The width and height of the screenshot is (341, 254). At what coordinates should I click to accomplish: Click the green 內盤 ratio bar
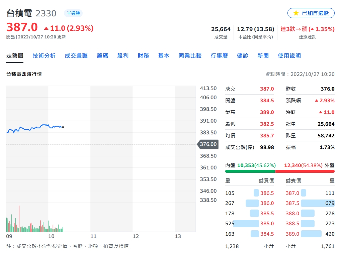250,171
